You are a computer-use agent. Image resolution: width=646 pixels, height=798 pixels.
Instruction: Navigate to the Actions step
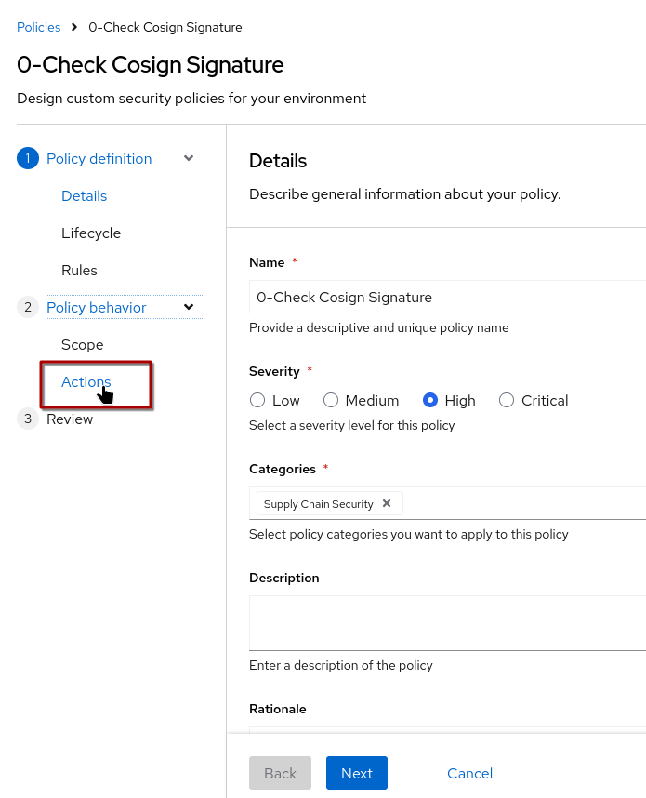click(86, 381)
